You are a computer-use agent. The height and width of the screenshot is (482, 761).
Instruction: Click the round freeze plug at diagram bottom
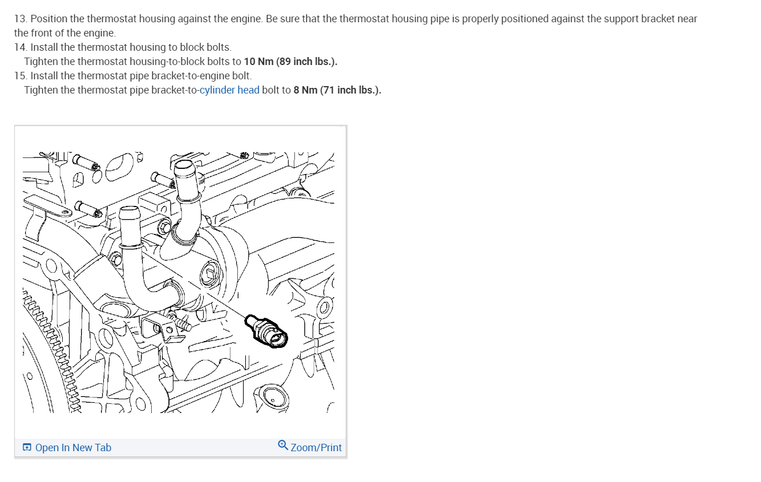pos(271,398)
